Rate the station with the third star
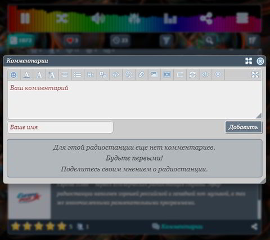 (39, 226)
